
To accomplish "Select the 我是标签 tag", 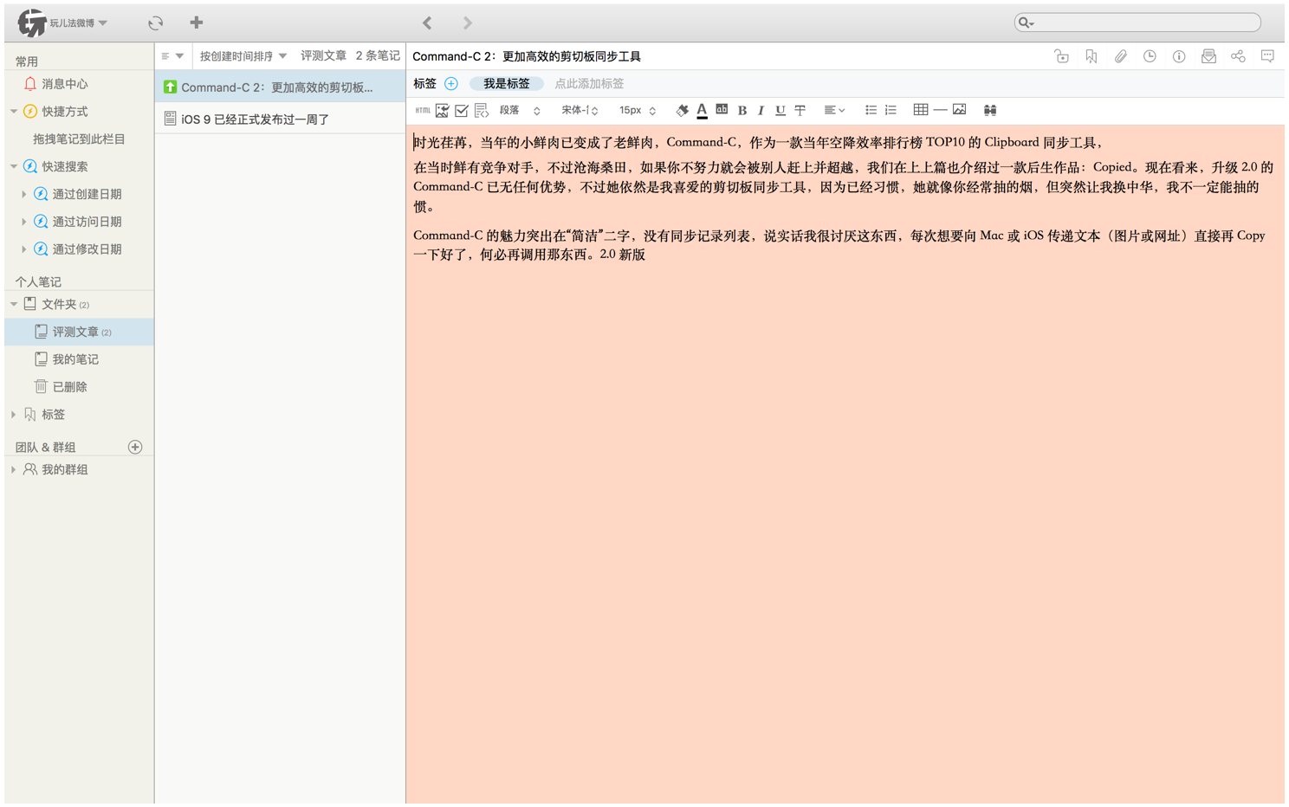I will tap(507, 84).
